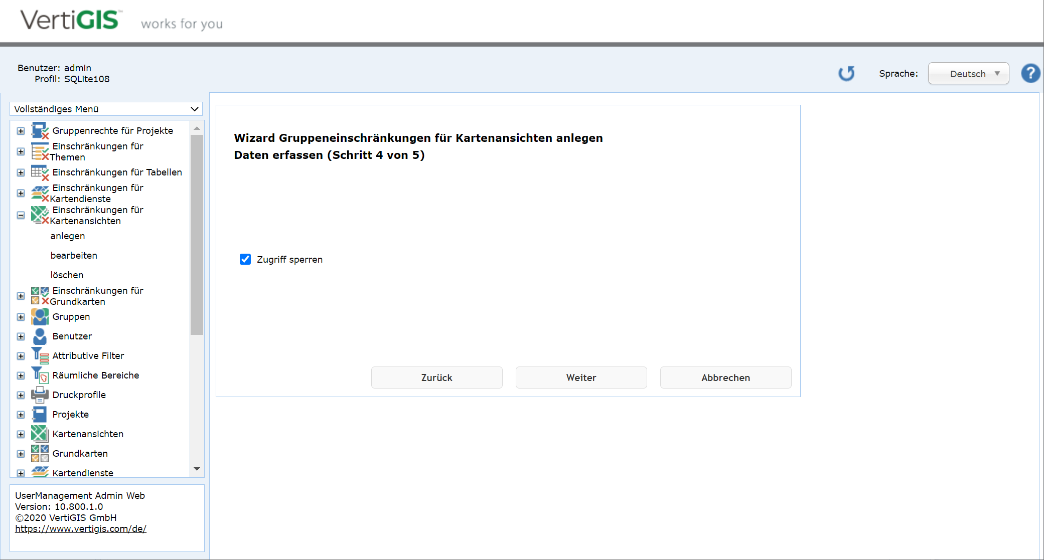Screen dimensions: 1044x560
Task: Uncheck the Zugriff sperren checkbox
Action: [245, 259]
